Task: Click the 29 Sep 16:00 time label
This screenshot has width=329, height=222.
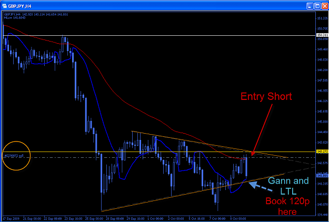Action: pyautogui.click(x=135, y=218)
